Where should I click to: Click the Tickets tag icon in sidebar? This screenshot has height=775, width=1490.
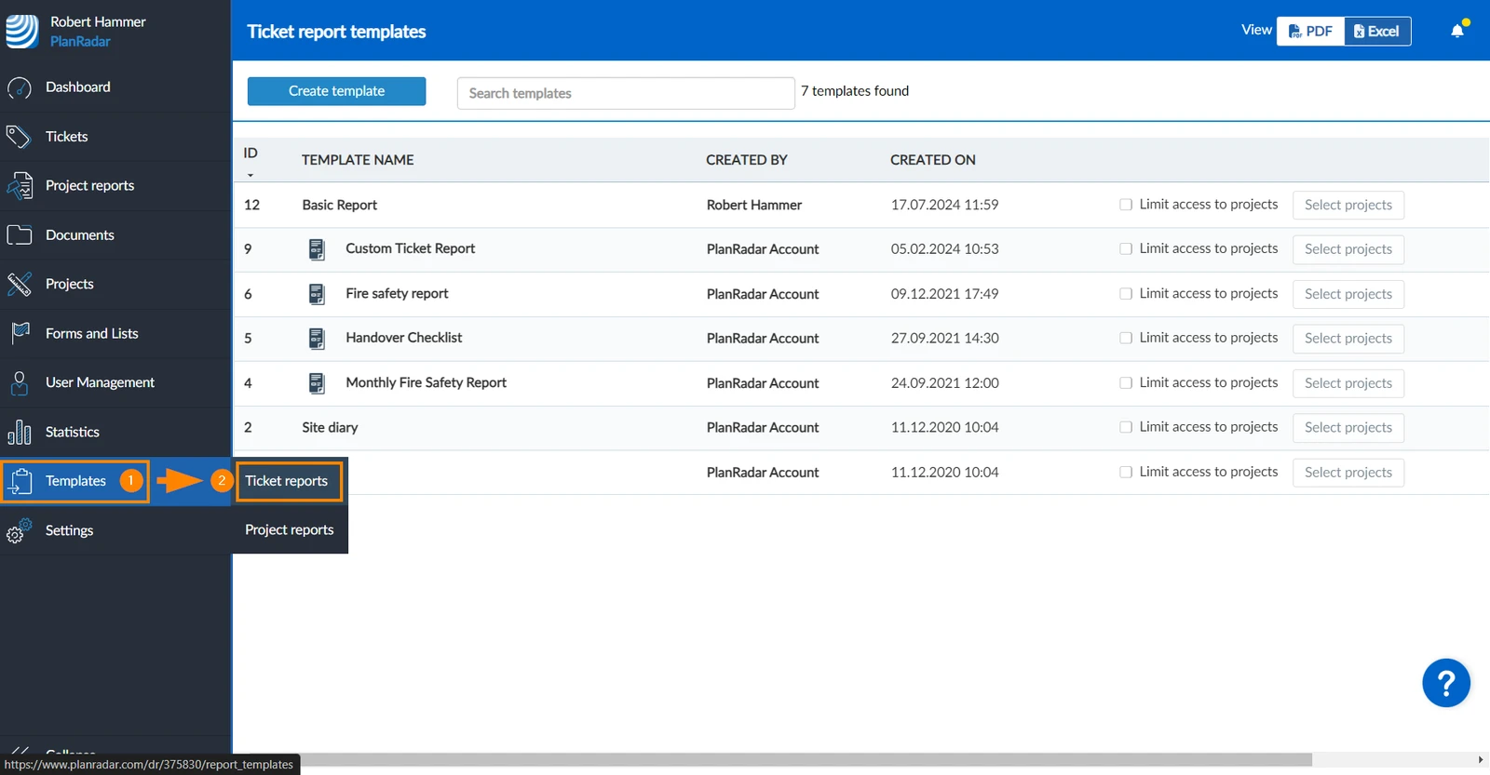(x=19, y=137)
